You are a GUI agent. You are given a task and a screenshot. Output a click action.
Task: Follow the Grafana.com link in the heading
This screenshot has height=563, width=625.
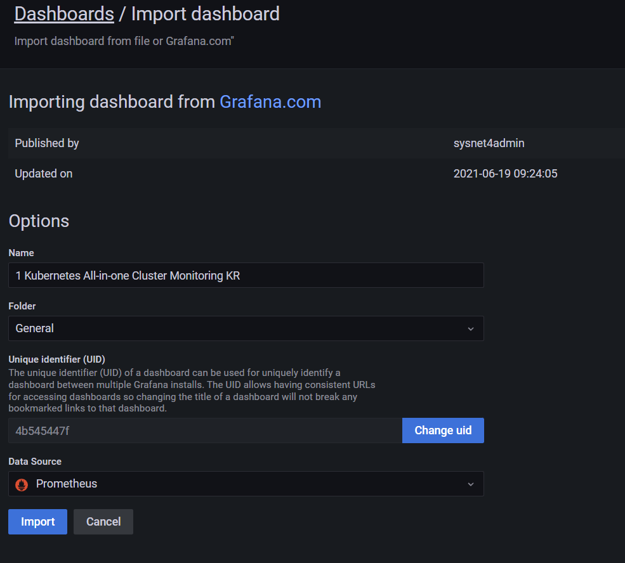pyautogui.click(x=270, y=102)
